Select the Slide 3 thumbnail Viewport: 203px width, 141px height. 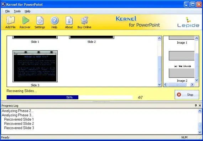[35, 66]
